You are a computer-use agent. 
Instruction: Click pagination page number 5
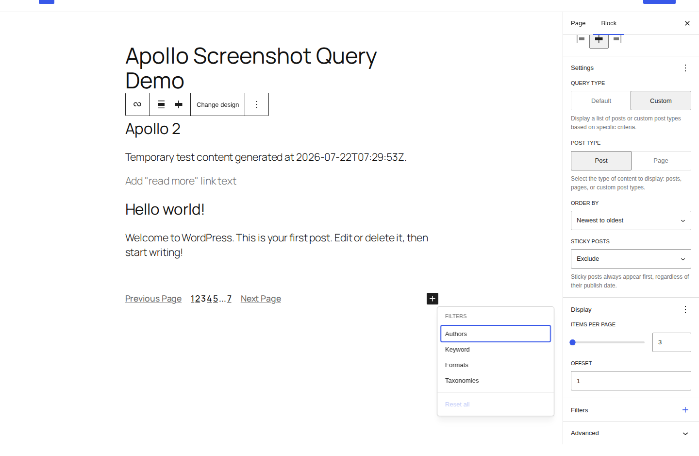[x=216, y=299]
